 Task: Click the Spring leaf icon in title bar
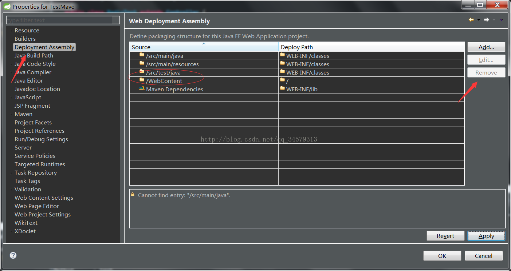coord(7,6)
